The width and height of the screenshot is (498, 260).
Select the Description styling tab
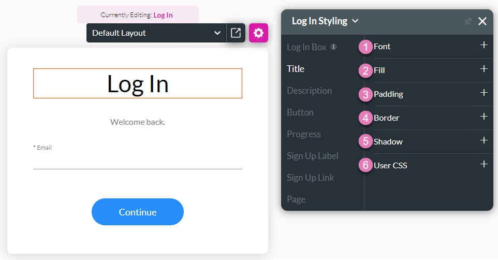pyautogui.click(x=309, y=91)
